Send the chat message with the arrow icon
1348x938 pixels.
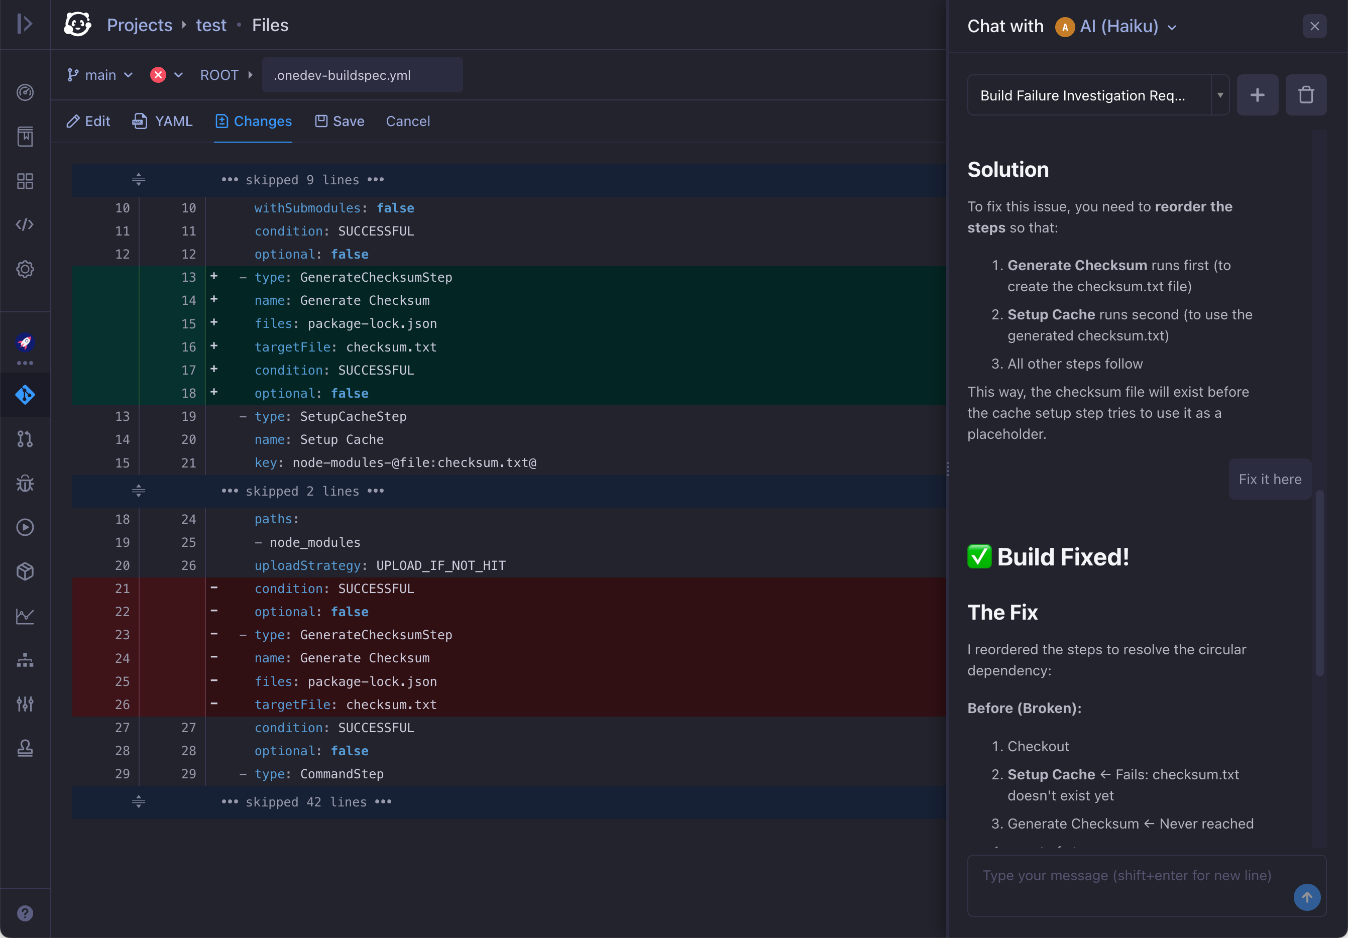[x=1307, y=897]
